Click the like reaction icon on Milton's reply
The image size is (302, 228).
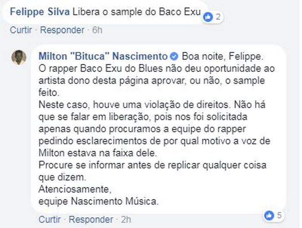(269, 216)
